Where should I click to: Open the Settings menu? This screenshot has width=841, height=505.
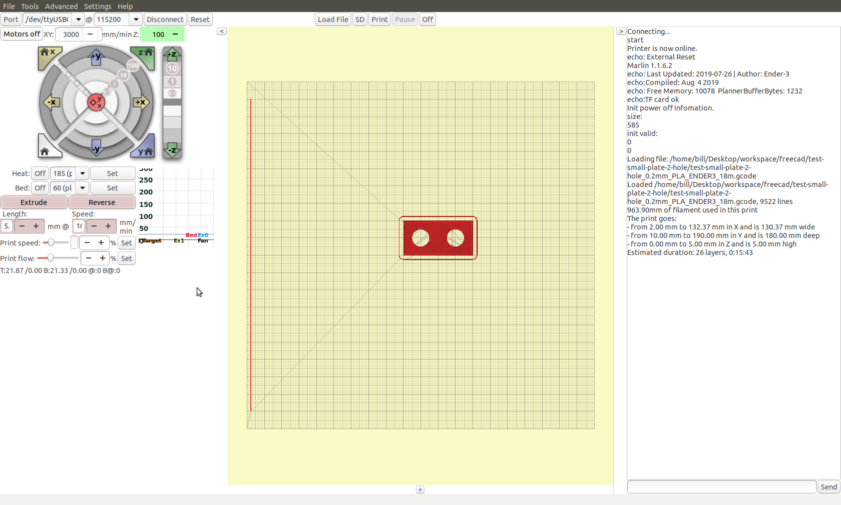[97, 6]
